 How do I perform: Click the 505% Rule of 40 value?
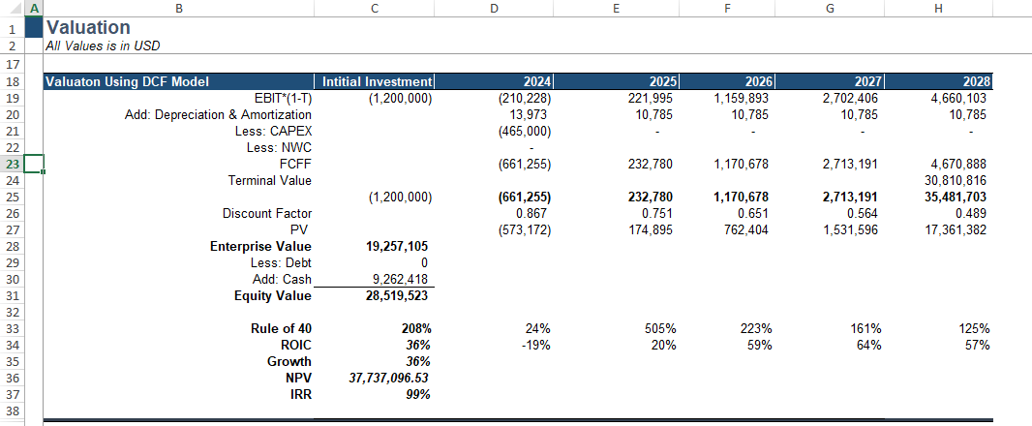pyautogui.click(x=662, y=328)
